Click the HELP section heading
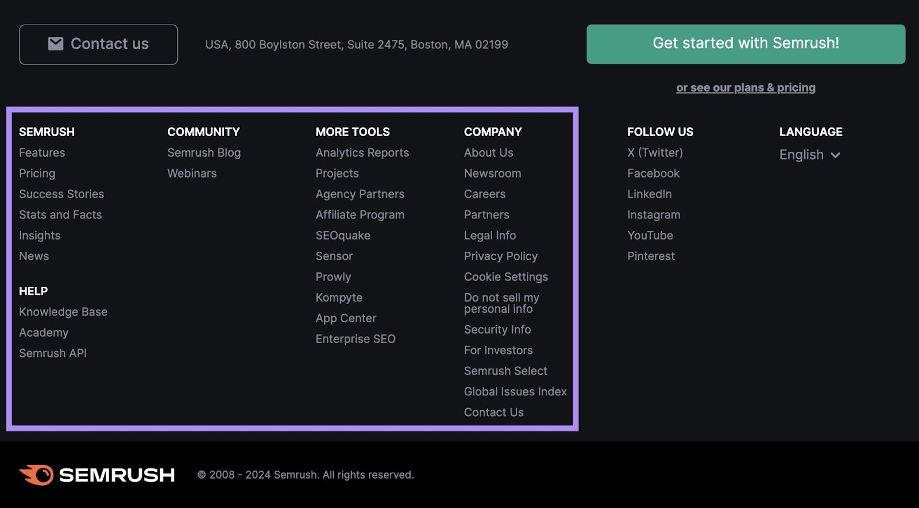919x508 pixels. pos(33,291)
